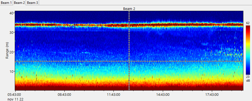Click the 11:43:00 time axis label
The height and width of the screenshot is (101, 252).
tap(114, 95)
